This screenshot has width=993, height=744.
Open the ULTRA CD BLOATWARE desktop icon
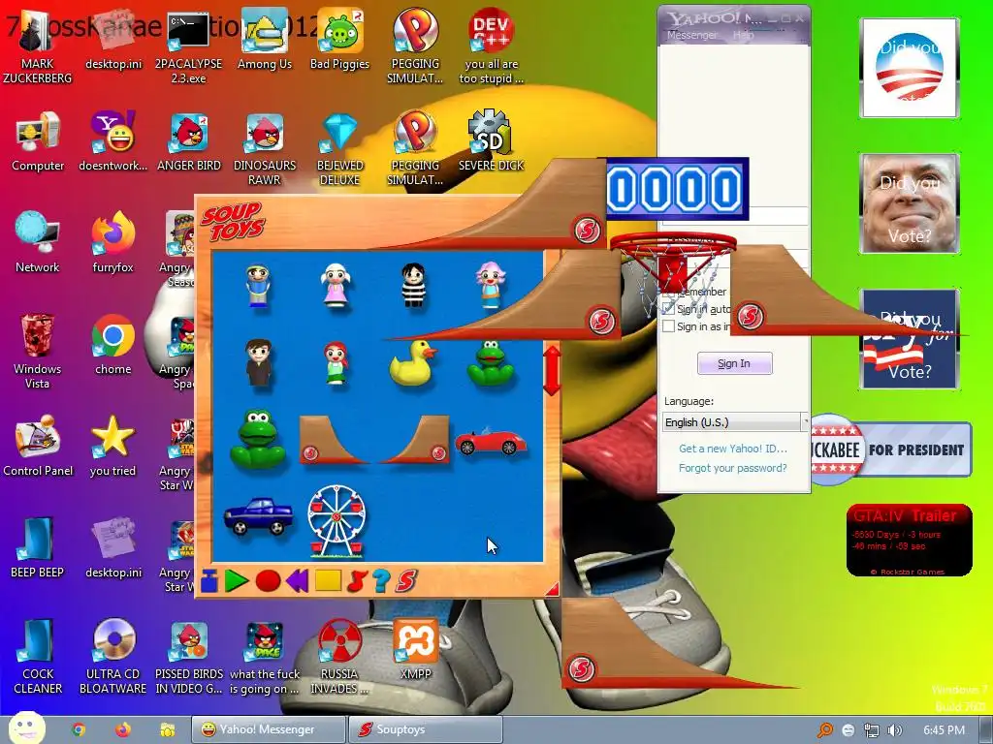click(x=113, y=657)
